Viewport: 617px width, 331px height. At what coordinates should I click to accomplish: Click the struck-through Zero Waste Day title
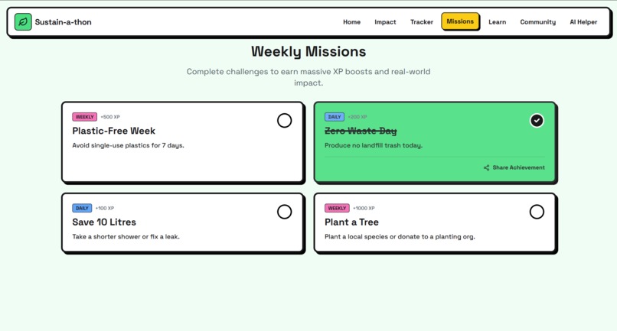point(361,131)
